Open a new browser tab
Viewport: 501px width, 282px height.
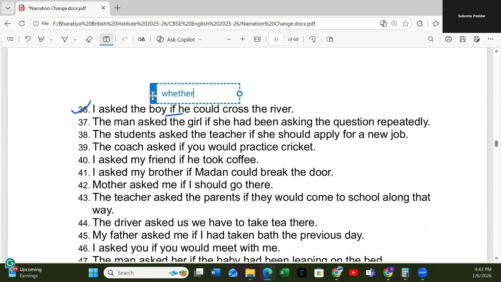pyautogui.click(x=117, y=8)
